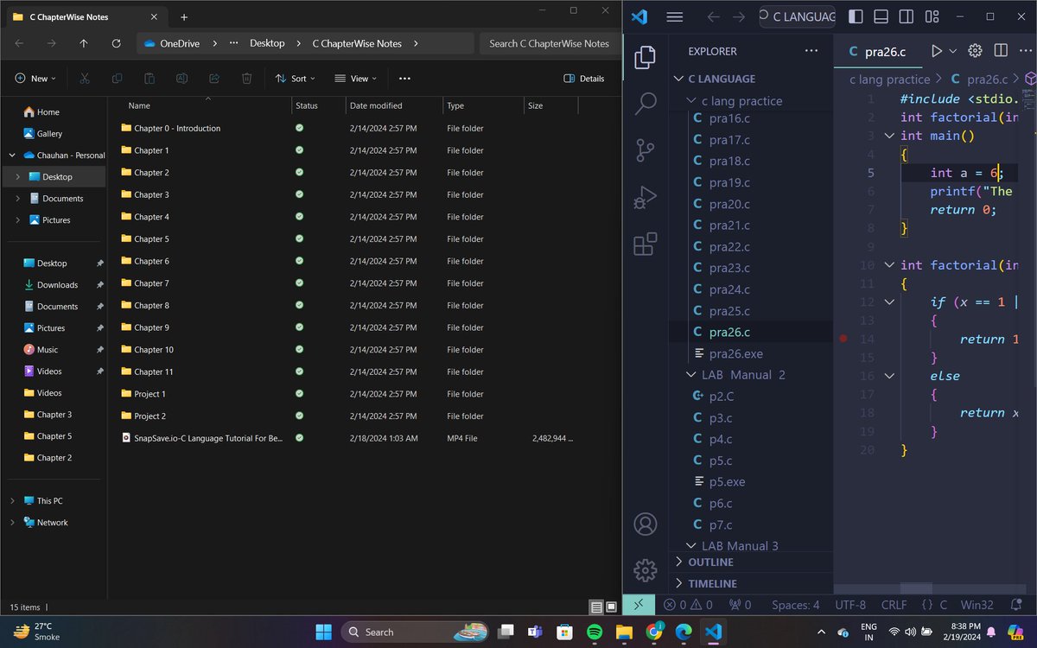Viewport: 1037px width, 648px height.
Task: Open the New dropdown in File Explorer
Action: tap(35, 79)
